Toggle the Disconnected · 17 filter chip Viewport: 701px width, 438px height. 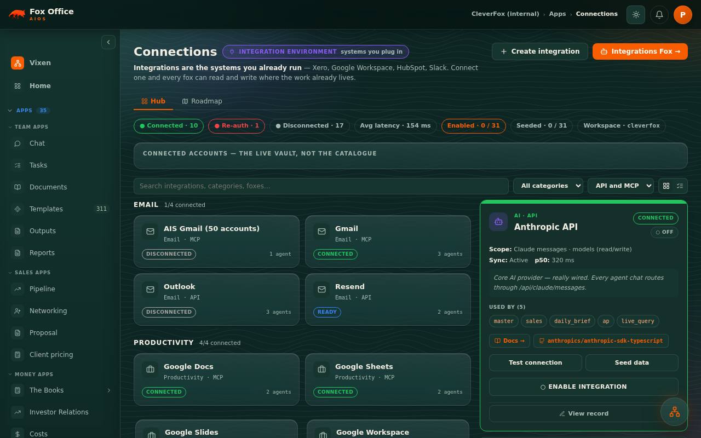(x=309, y=126)
